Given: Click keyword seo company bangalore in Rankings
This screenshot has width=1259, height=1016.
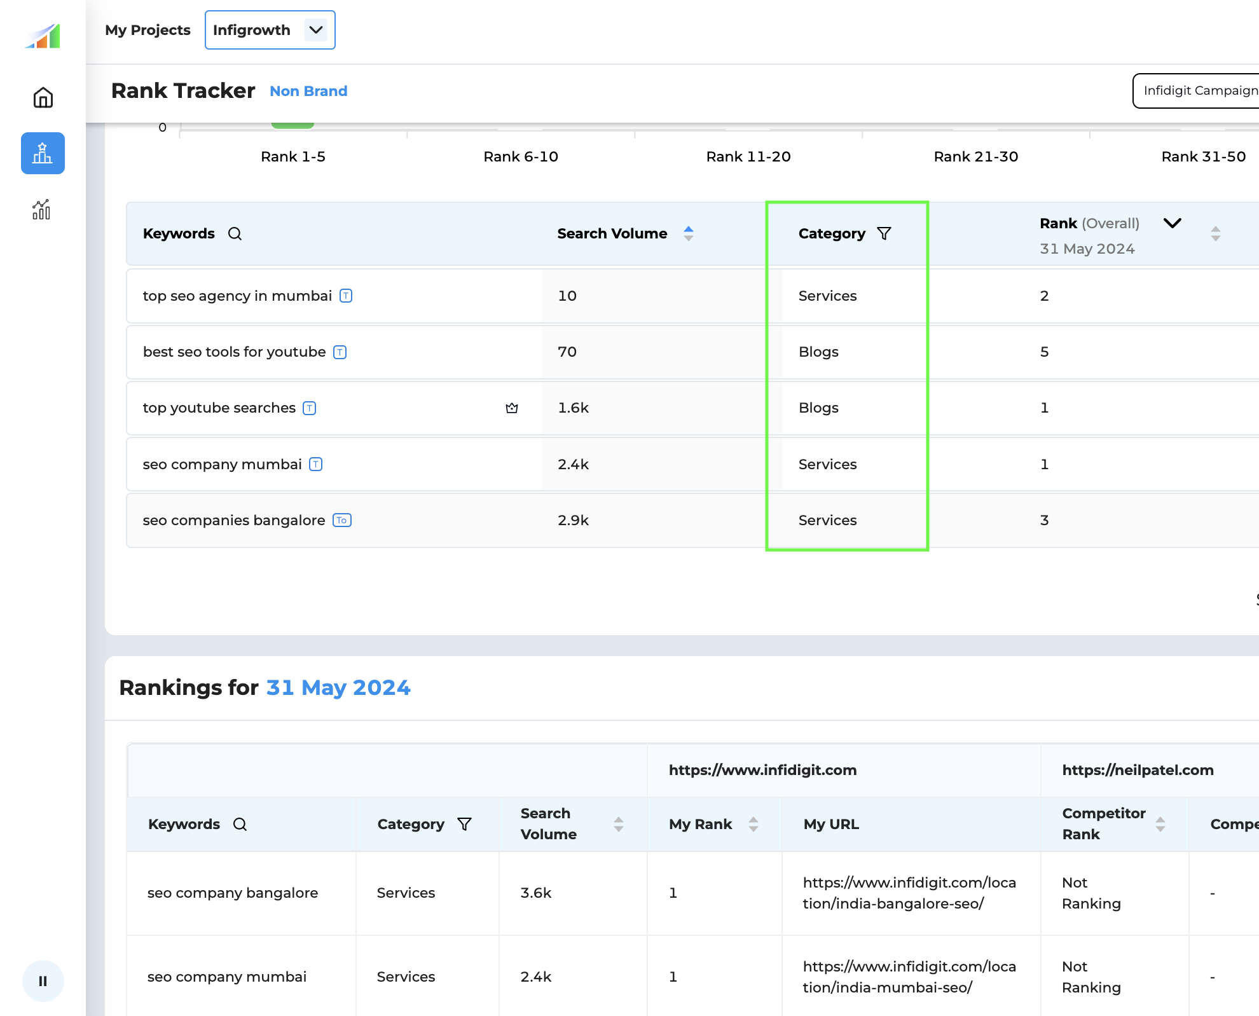Looking at the screenshot, I should pyautogui.click(x=233, y=893).
